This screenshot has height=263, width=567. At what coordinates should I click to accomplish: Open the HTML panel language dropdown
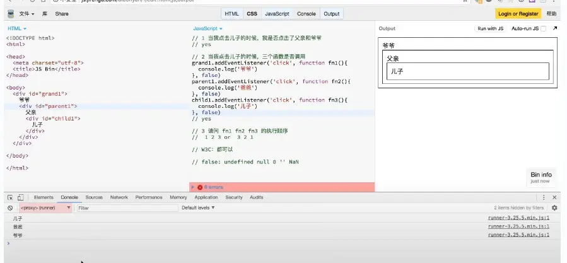pyautogui.click(x=17, y=28)
